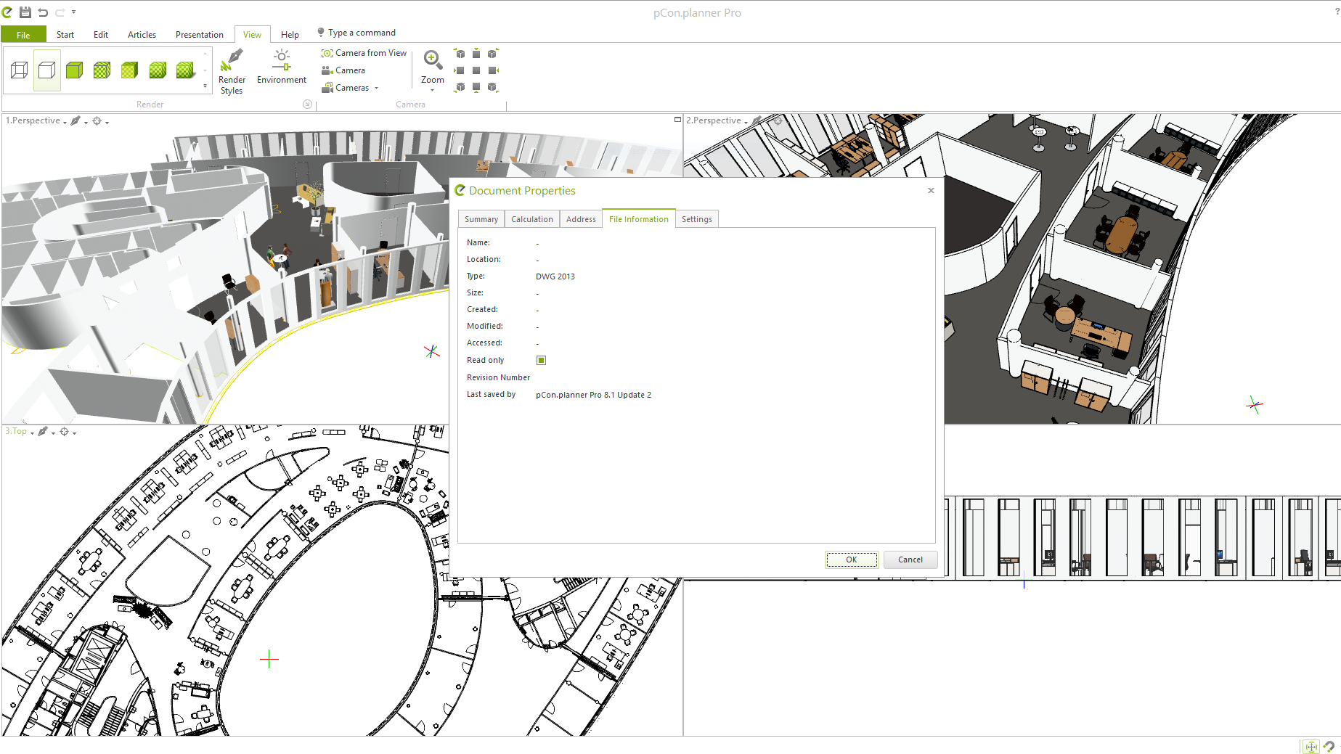Maximize the 1.Perspective viewport
Screen dimensions: 1341x754
tap(677, 120)
